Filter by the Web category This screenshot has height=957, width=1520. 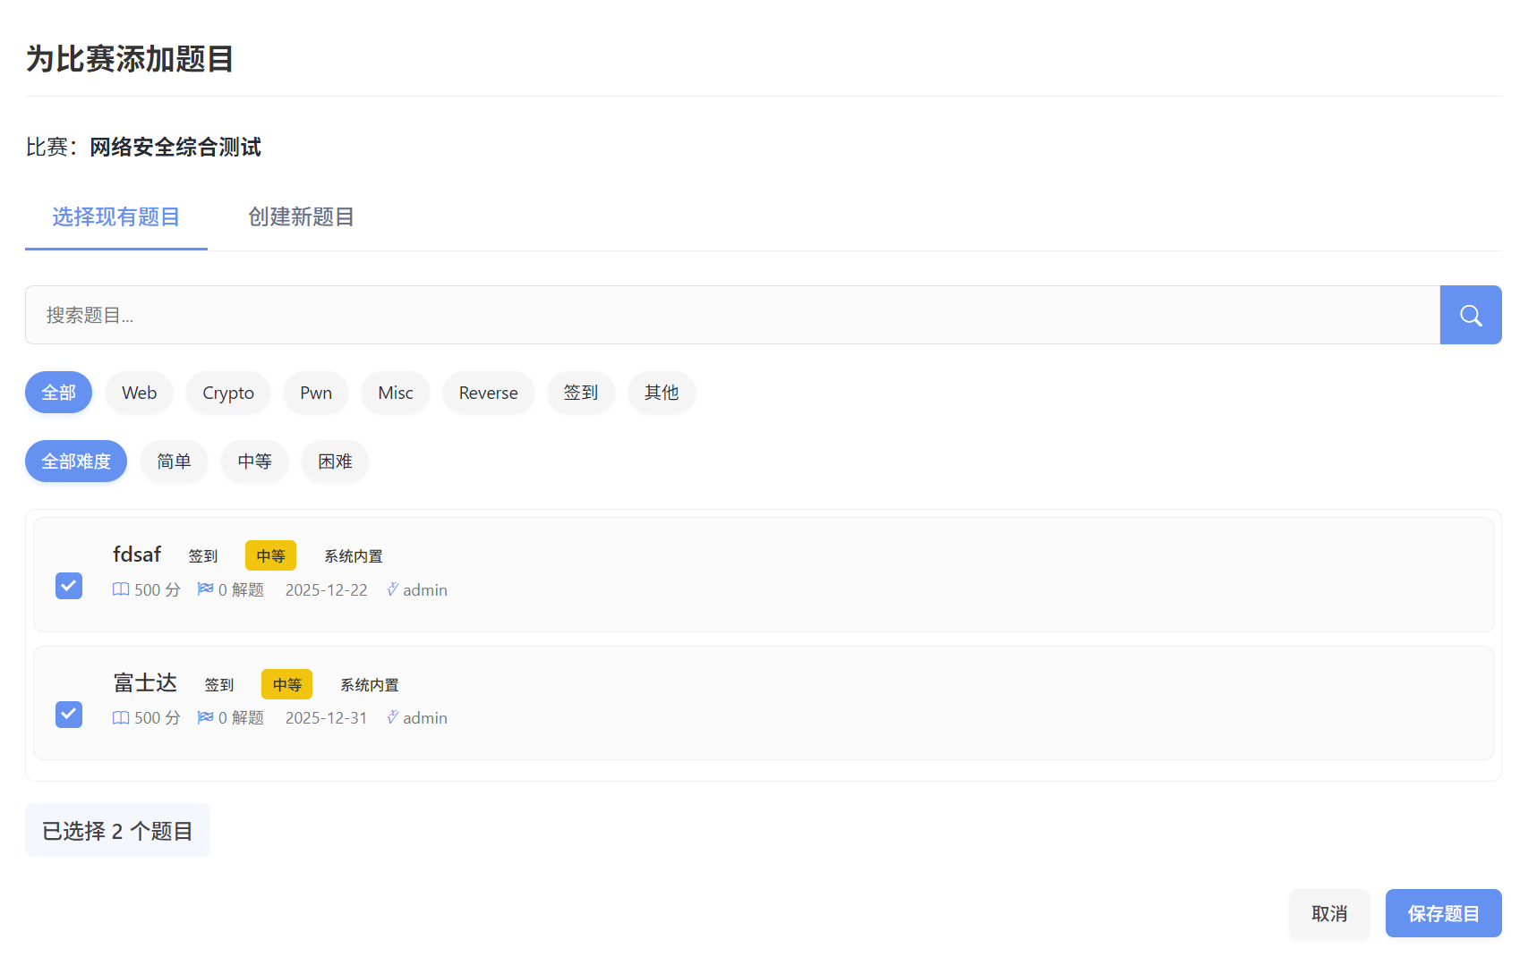click(139, 393)
